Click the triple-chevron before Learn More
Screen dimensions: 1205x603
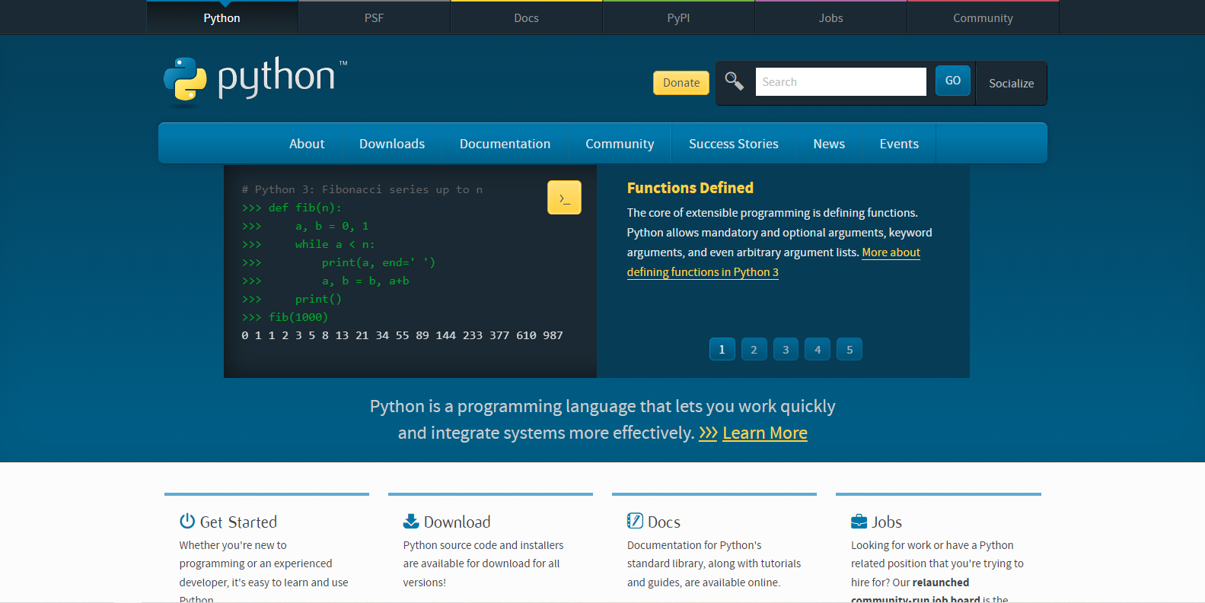click(x=708, y=433)
